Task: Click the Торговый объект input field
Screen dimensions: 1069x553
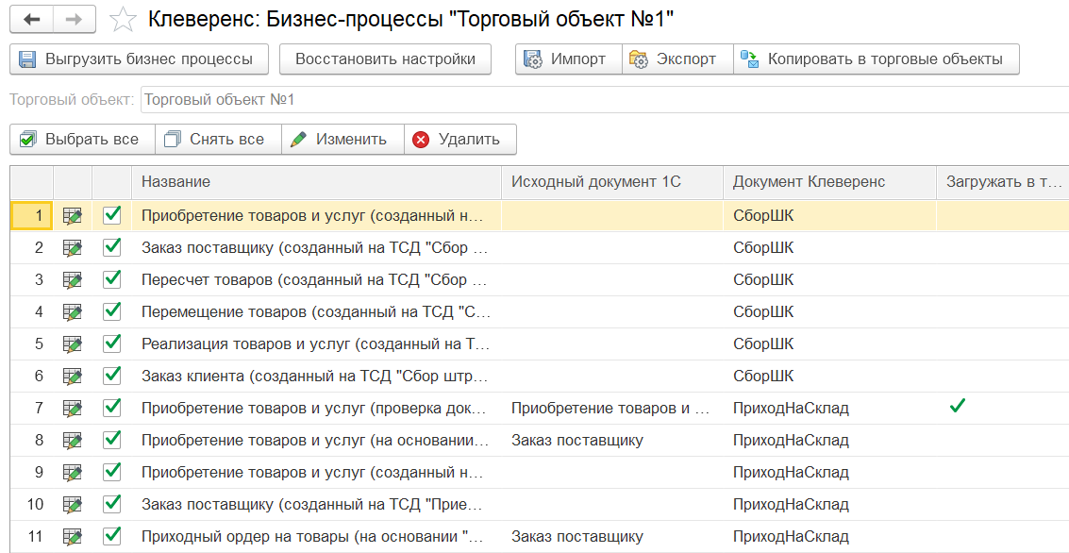Action: point(605,99)
